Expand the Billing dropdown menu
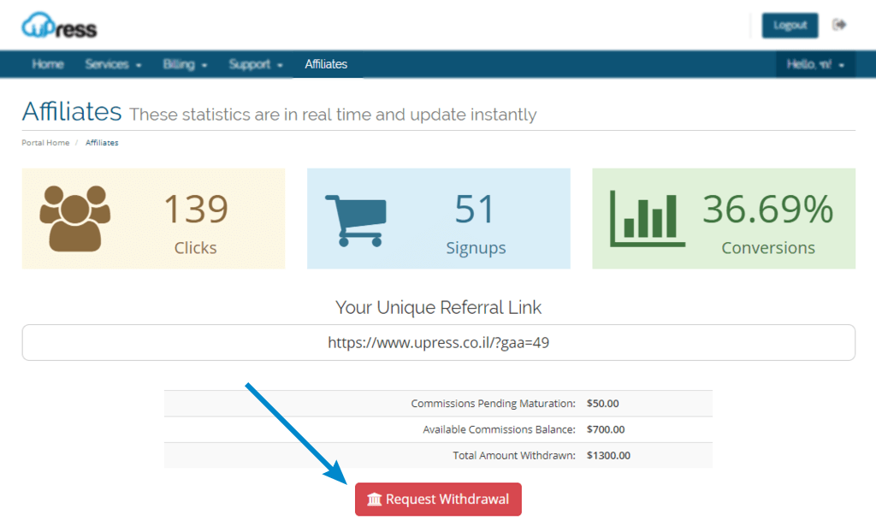This screenshot has height=526, width=876. tap(185, 64)
